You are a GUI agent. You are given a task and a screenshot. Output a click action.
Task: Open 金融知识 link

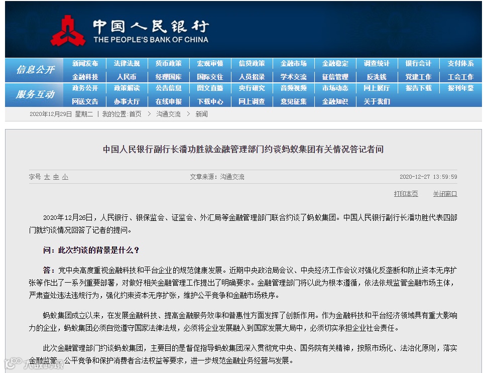tap(335, 101)
